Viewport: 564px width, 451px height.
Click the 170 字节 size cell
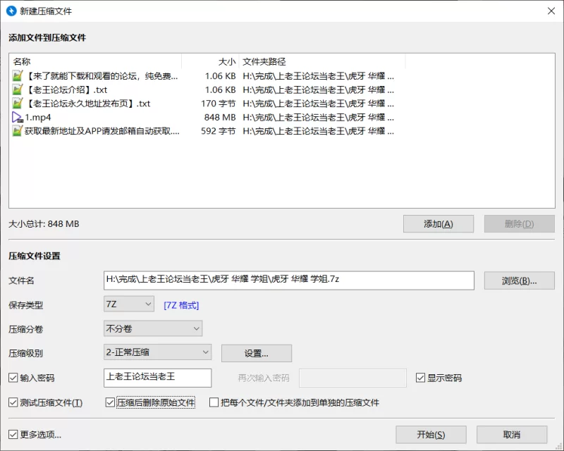(x=218, y=104)
